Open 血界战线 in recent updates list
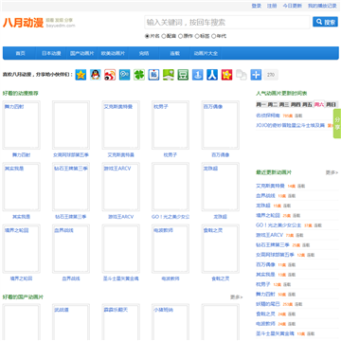Viewport: 341px width, 341px height. click(x=265, y=196)
